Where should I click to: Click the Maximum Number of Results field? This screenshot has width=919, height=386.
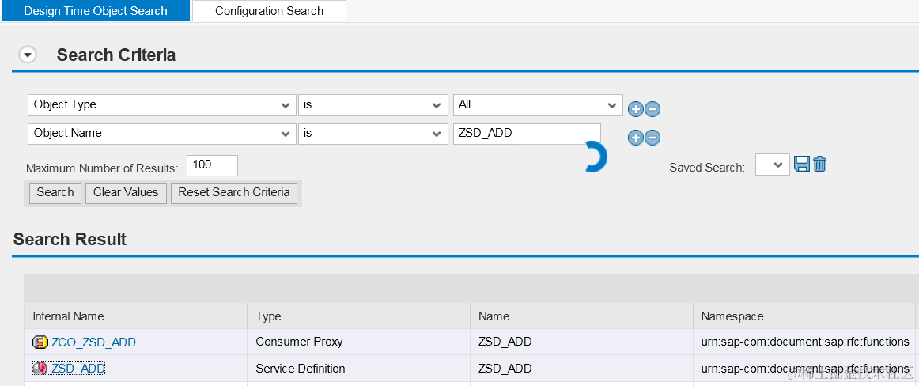(x=212, y=165)
